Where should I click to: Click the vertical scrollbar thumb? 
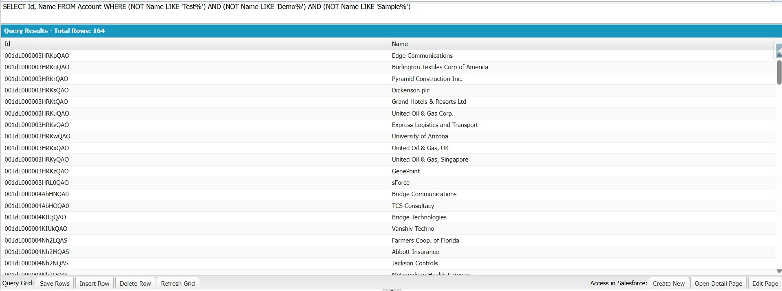(779, 72)
